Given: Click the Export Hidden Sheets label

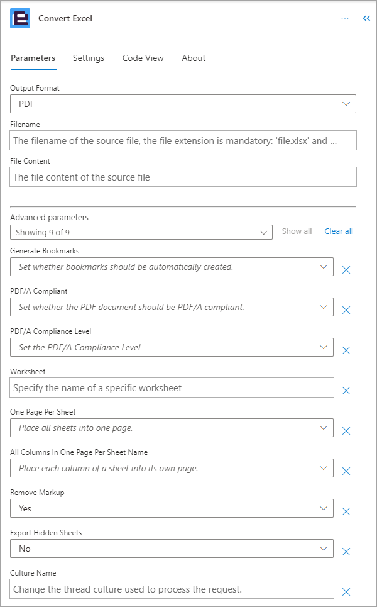Looking at the screenshot, I should click(46, 533).
